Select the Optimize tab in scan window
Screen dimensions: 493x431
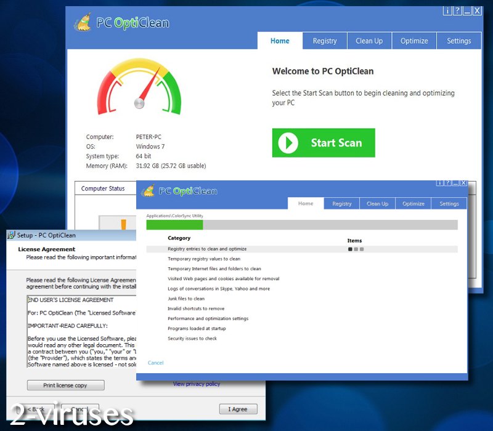tap(413, 204)
